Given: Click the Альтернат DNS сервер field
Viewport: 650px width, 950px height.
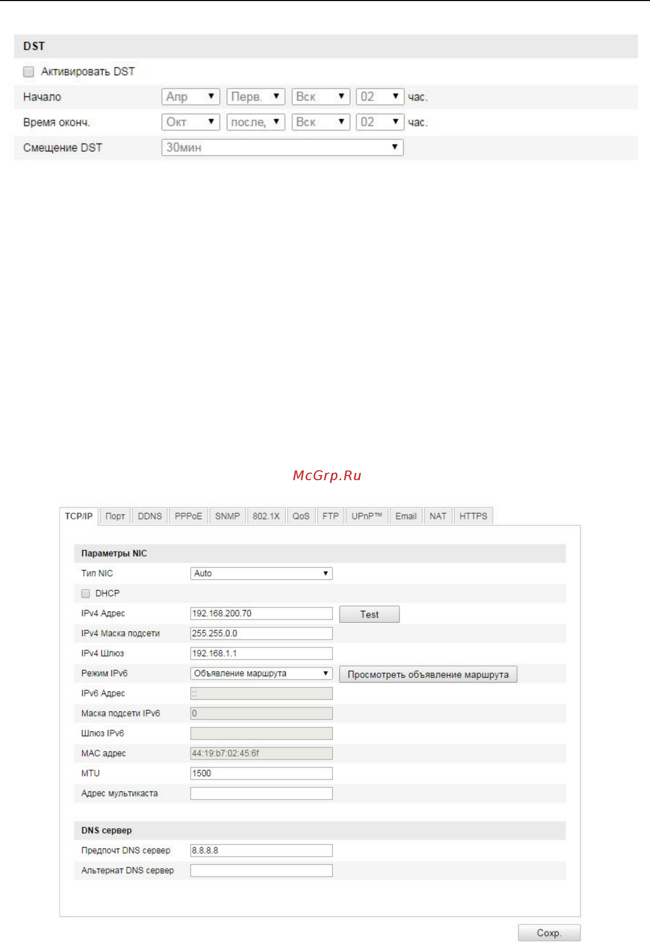Looking at the screenshot, I should pos(261,871).
